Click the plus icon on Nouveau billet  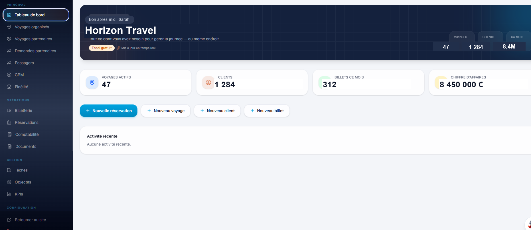click(x=252, y=111)
